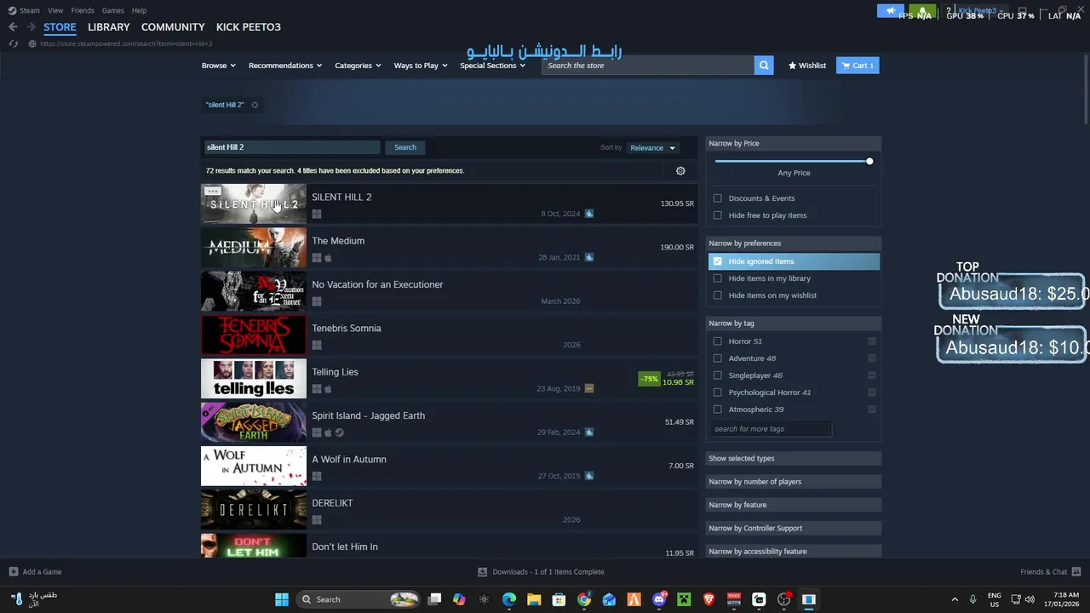Click the store search magnifier button
The width and height of the screenshot is (1090, 613).
click(x=764, y=66)
